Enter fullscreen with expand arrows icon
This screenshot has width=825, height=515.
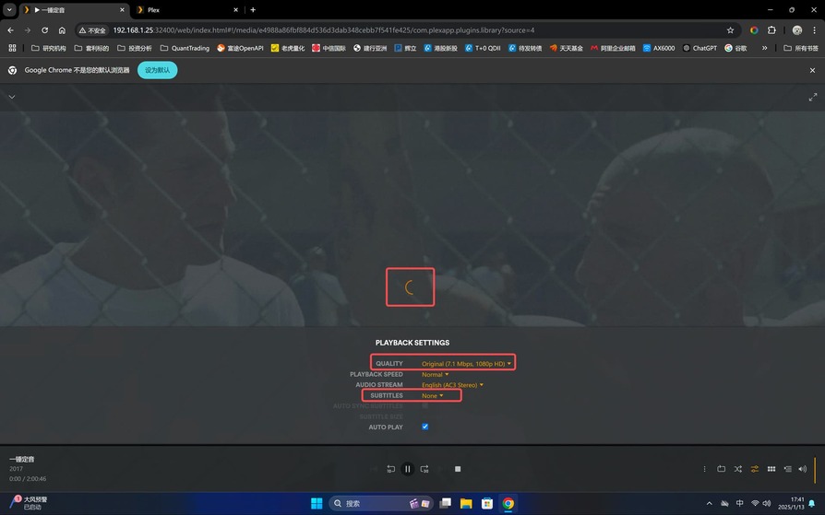click(813, 98)
